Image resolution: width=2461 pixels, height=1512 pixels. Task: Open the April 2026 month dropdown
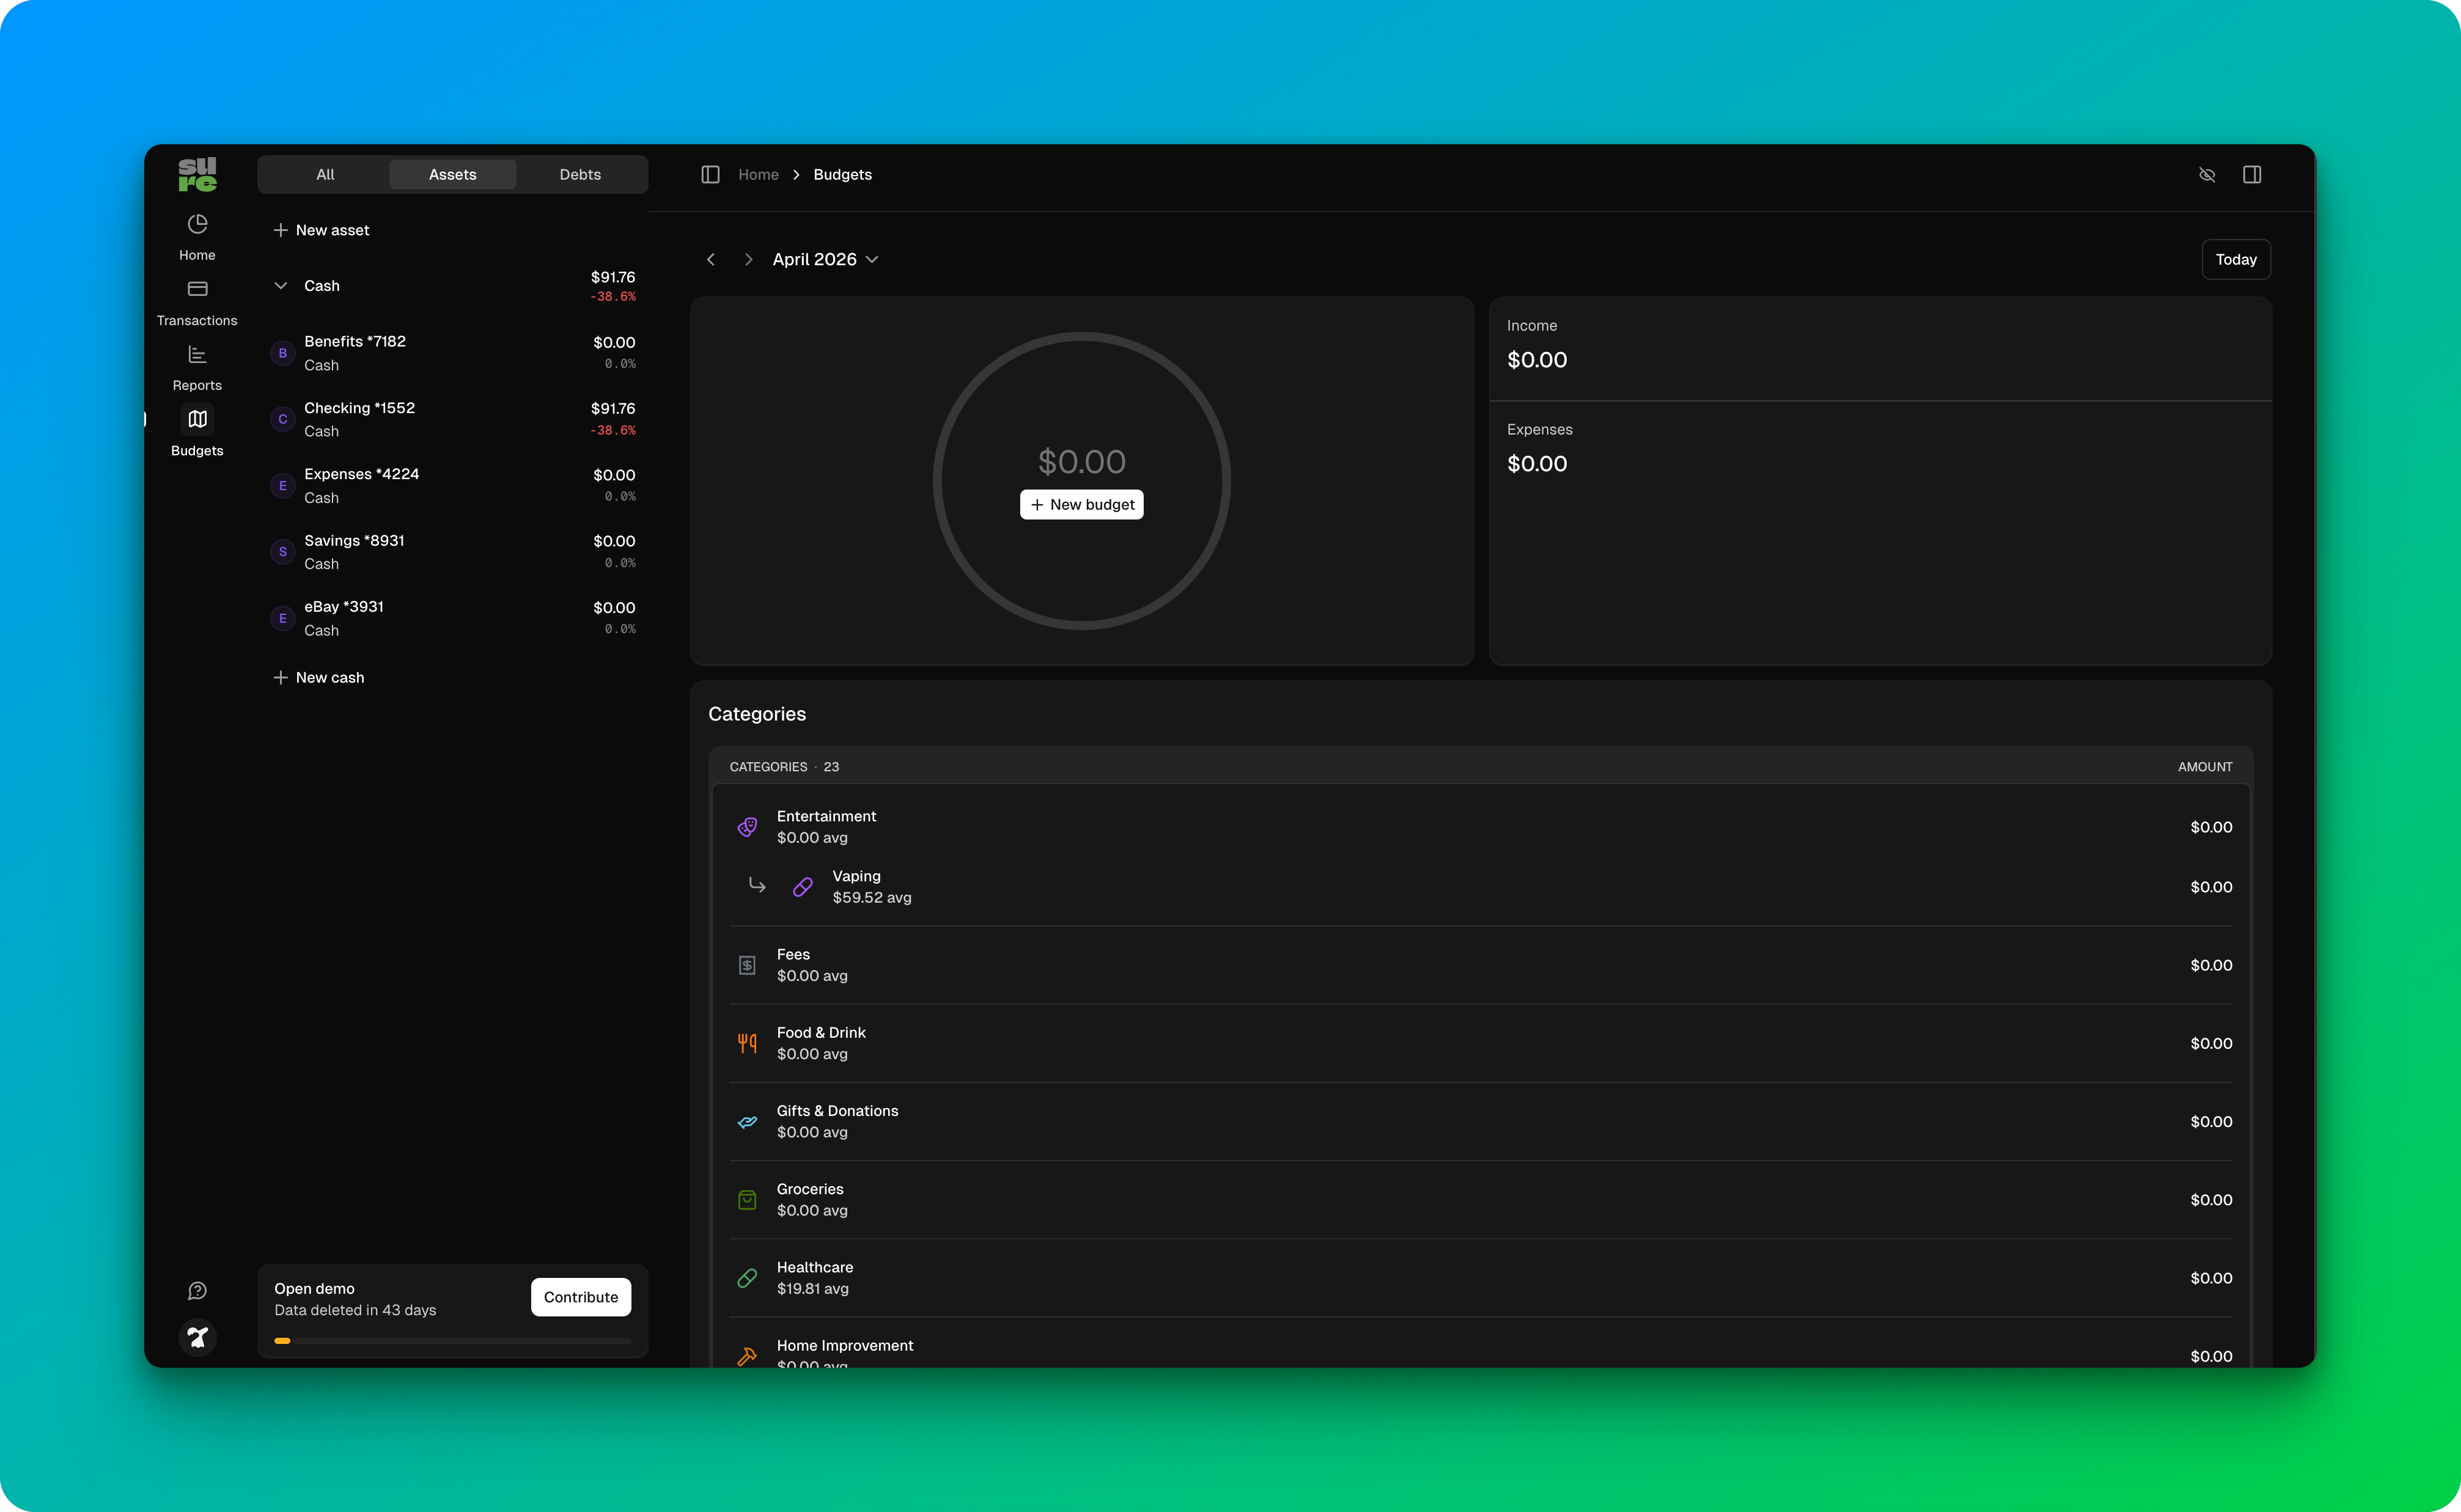[x=825, y=259]
